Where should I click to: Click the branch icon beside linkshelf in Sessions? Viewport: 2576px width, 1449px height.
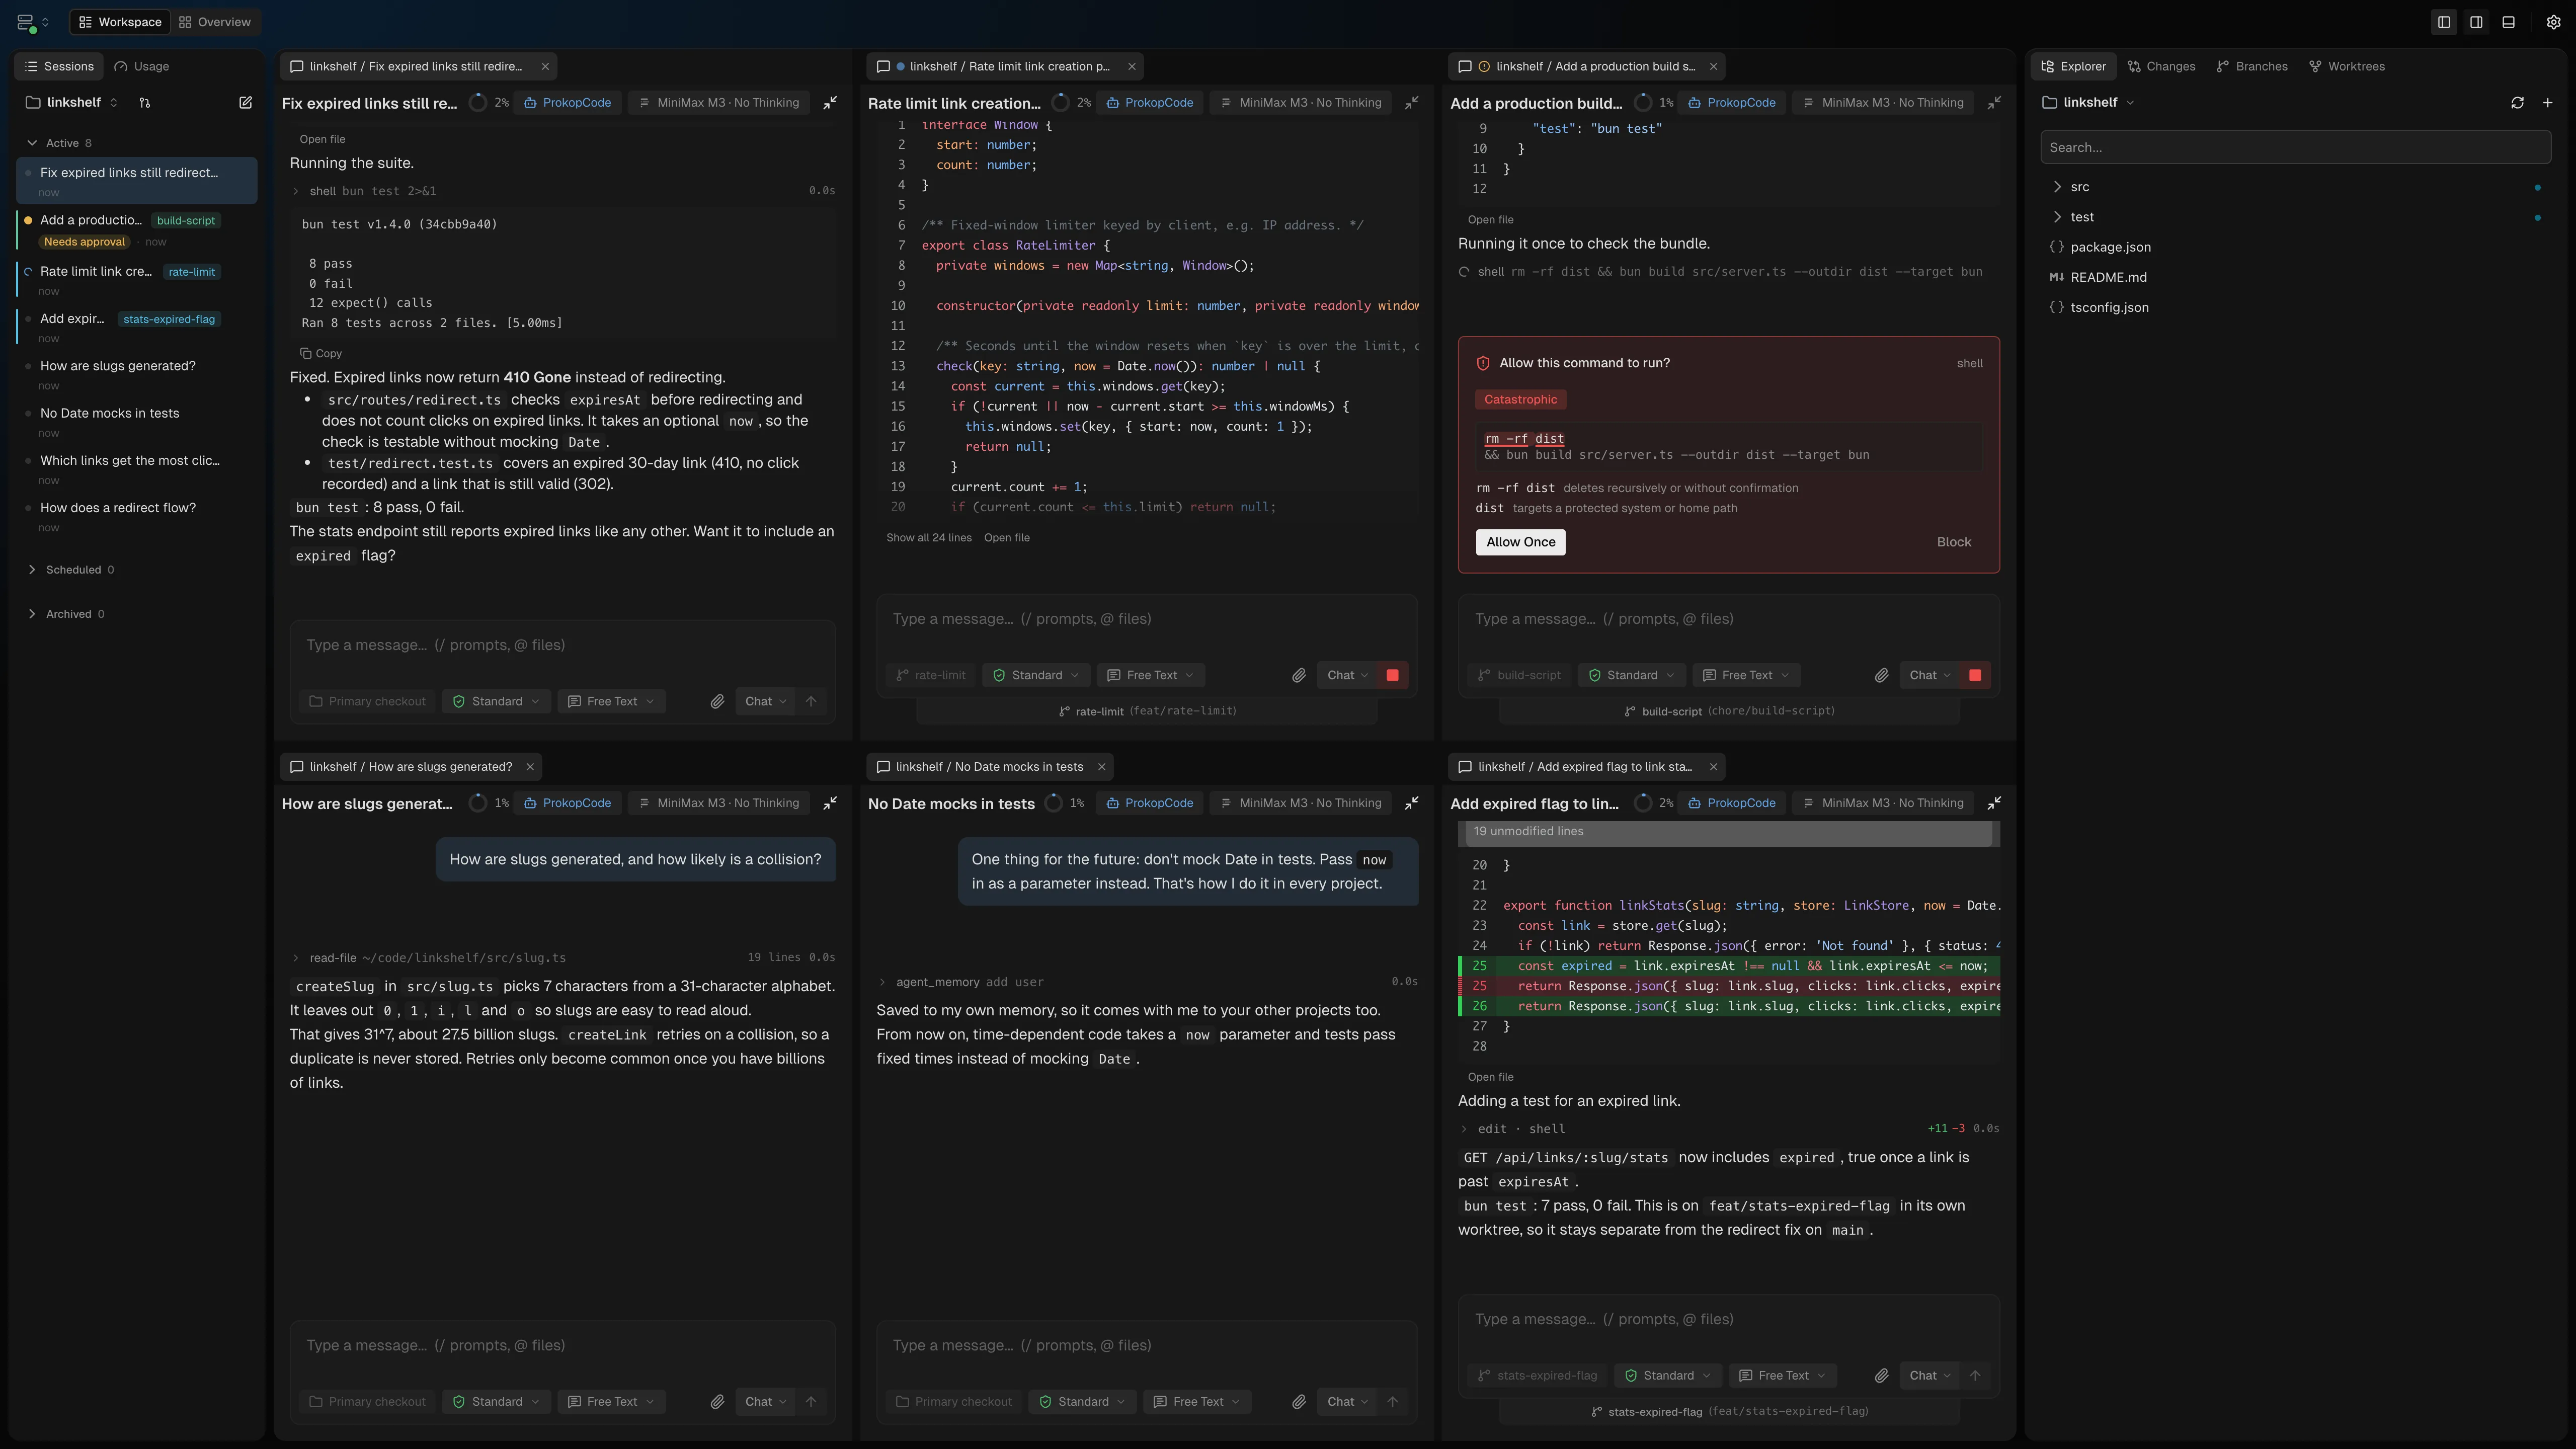[x=144, y=102]
